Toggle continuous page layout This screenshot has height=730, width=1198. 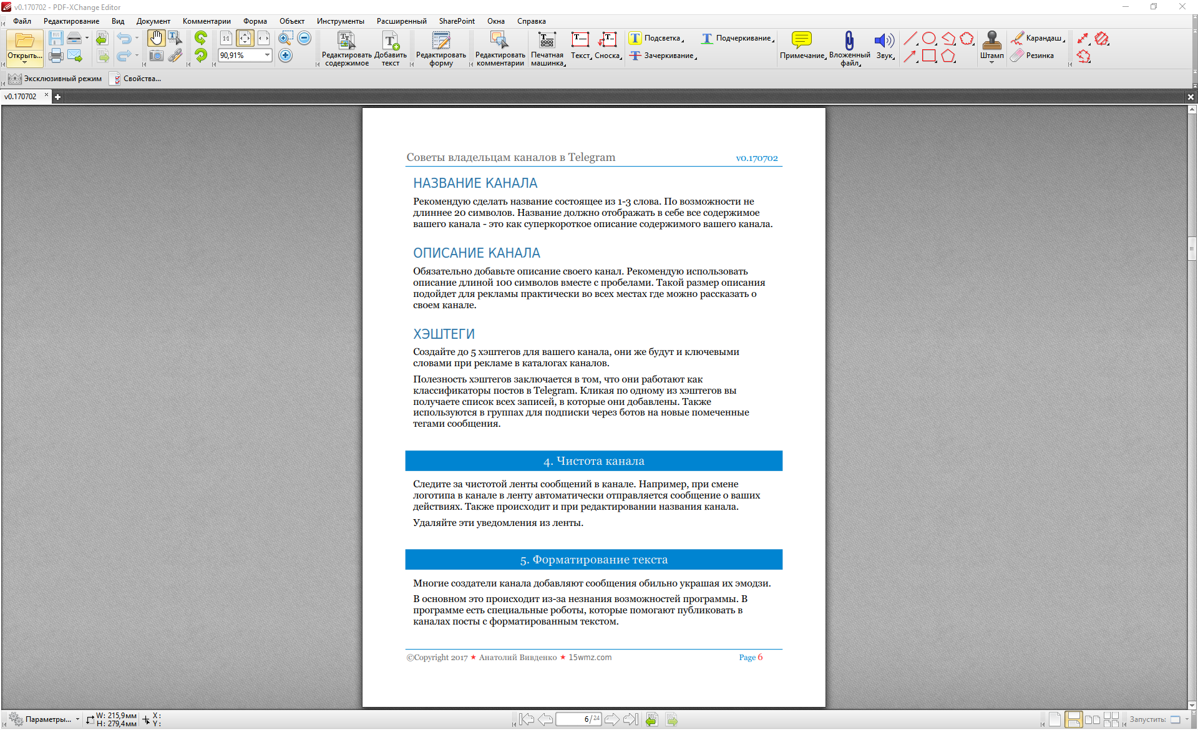click(1073, 719)
